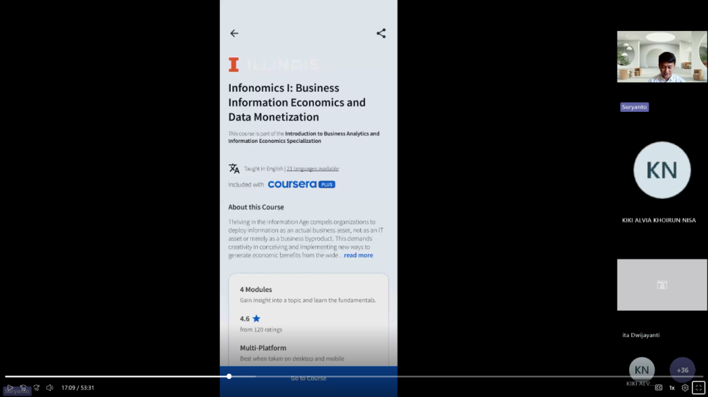Click the translate language icon
The image size is (708, 397).
(234, 168)
